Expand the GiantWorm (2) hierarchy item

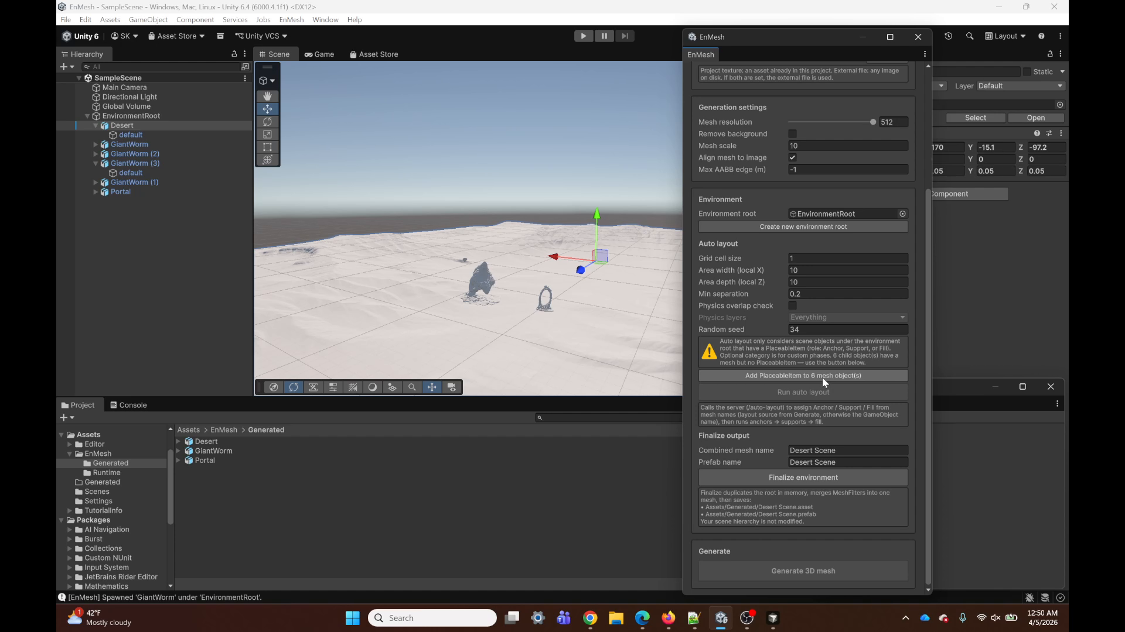click(x=96, y=154)
